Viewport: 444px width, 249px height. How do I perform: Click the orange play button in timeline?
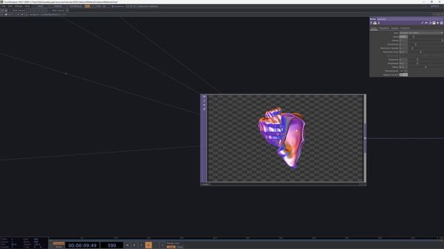point(148,245)
